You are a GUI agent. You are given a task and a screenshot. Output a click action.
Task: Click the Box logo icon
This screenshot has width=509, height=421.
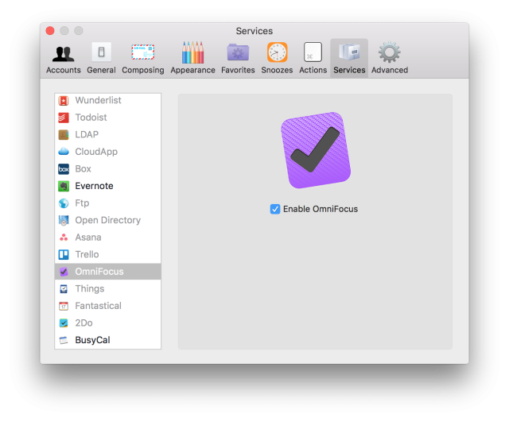[x=64, y=169]
